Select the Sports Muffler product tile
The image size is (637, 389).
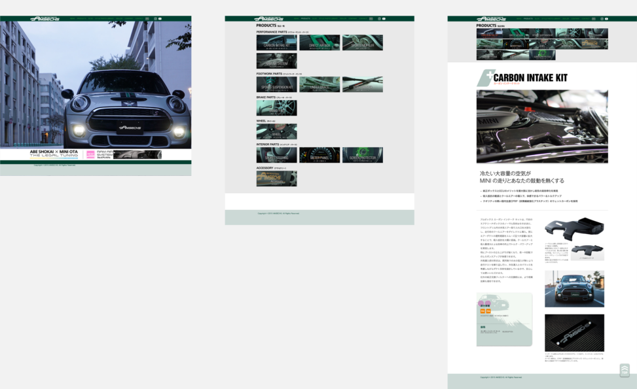(x=362, y=43)
